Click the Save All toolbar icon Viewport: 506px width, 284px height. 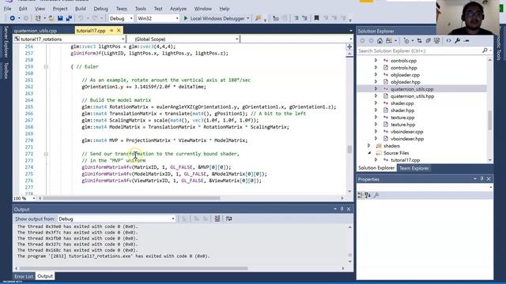[69, 18]
